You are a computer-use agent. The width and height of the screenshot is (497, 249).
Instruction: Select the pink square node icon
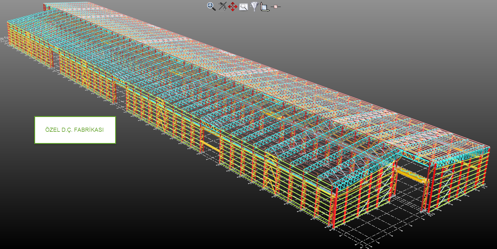[275, 6]
